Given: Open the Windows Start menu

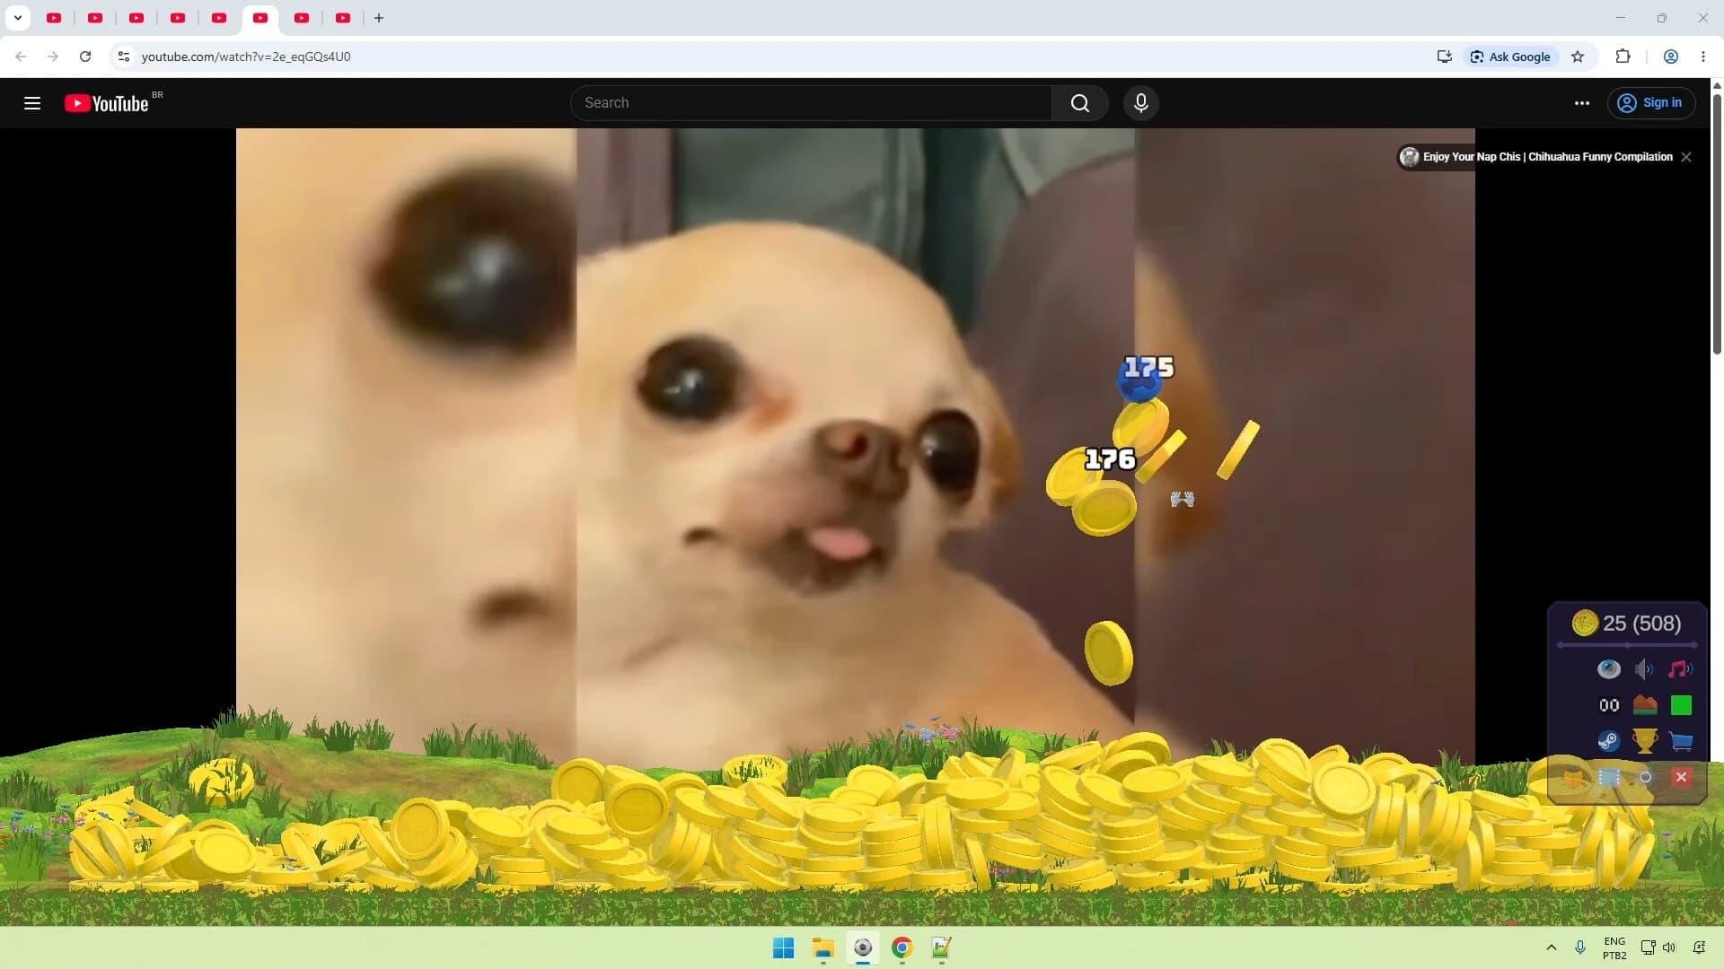Looking at the screenshot, I should pyautogui.click(x=783, y=947).
